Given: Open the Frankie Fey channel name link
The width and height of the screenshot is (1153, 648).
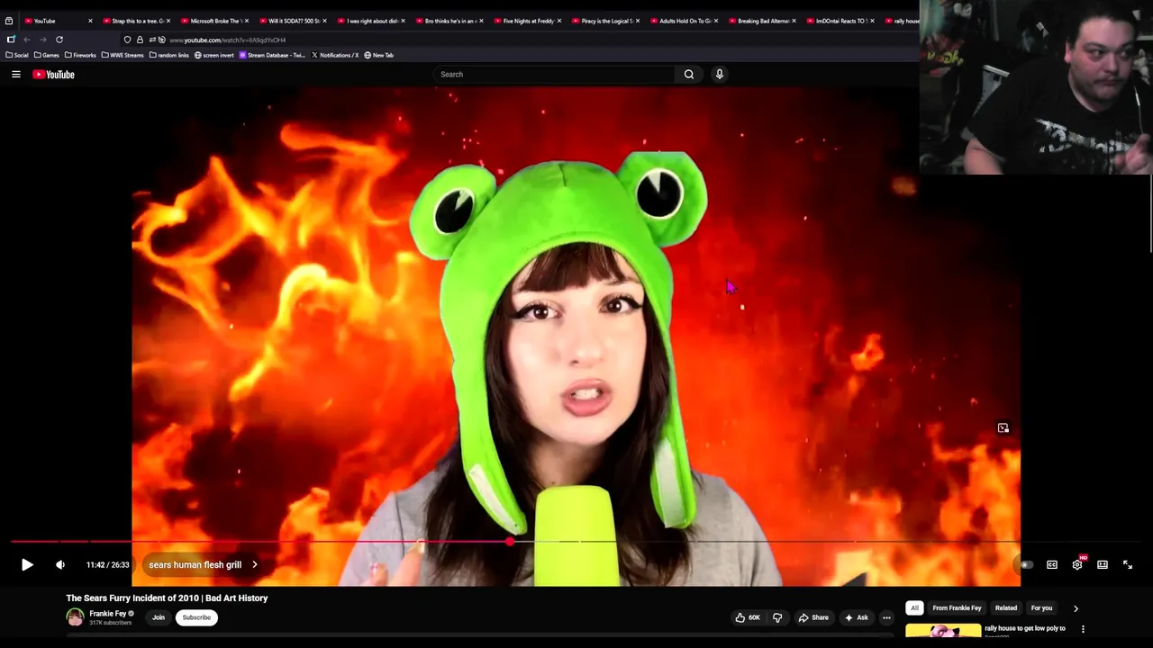Looking at the screenshot, I should (108, 614).
